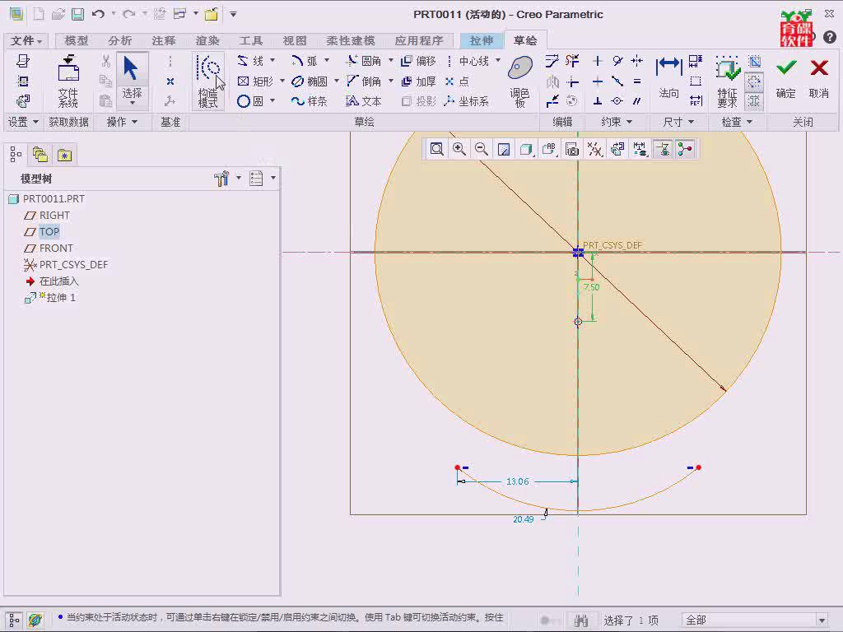The image size is (843, 632).
Task: Open the 全部 selection filter combo box
Action: [x=756, y=620]
